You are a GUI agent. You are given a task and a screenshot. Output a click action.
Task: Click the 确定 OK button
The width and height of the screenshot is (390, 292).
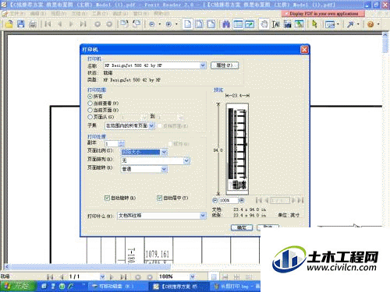click(242, 227)
